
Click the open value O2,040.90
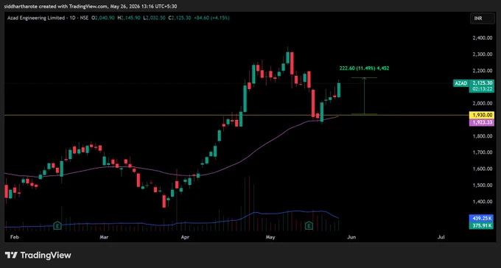point(103,18)
